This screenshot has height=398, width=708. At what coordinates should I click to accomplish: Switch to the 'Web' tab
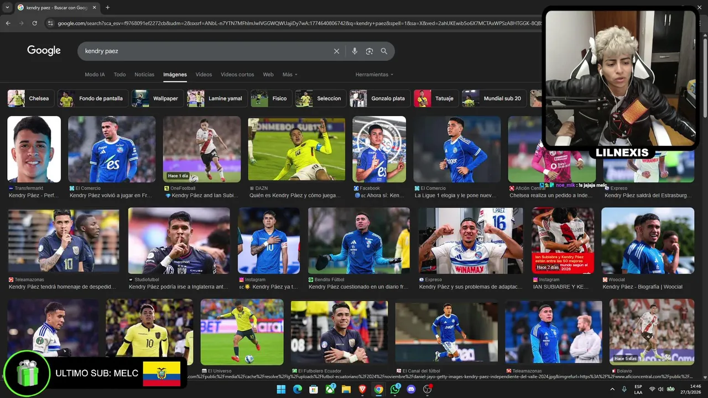tap(268, 75)
